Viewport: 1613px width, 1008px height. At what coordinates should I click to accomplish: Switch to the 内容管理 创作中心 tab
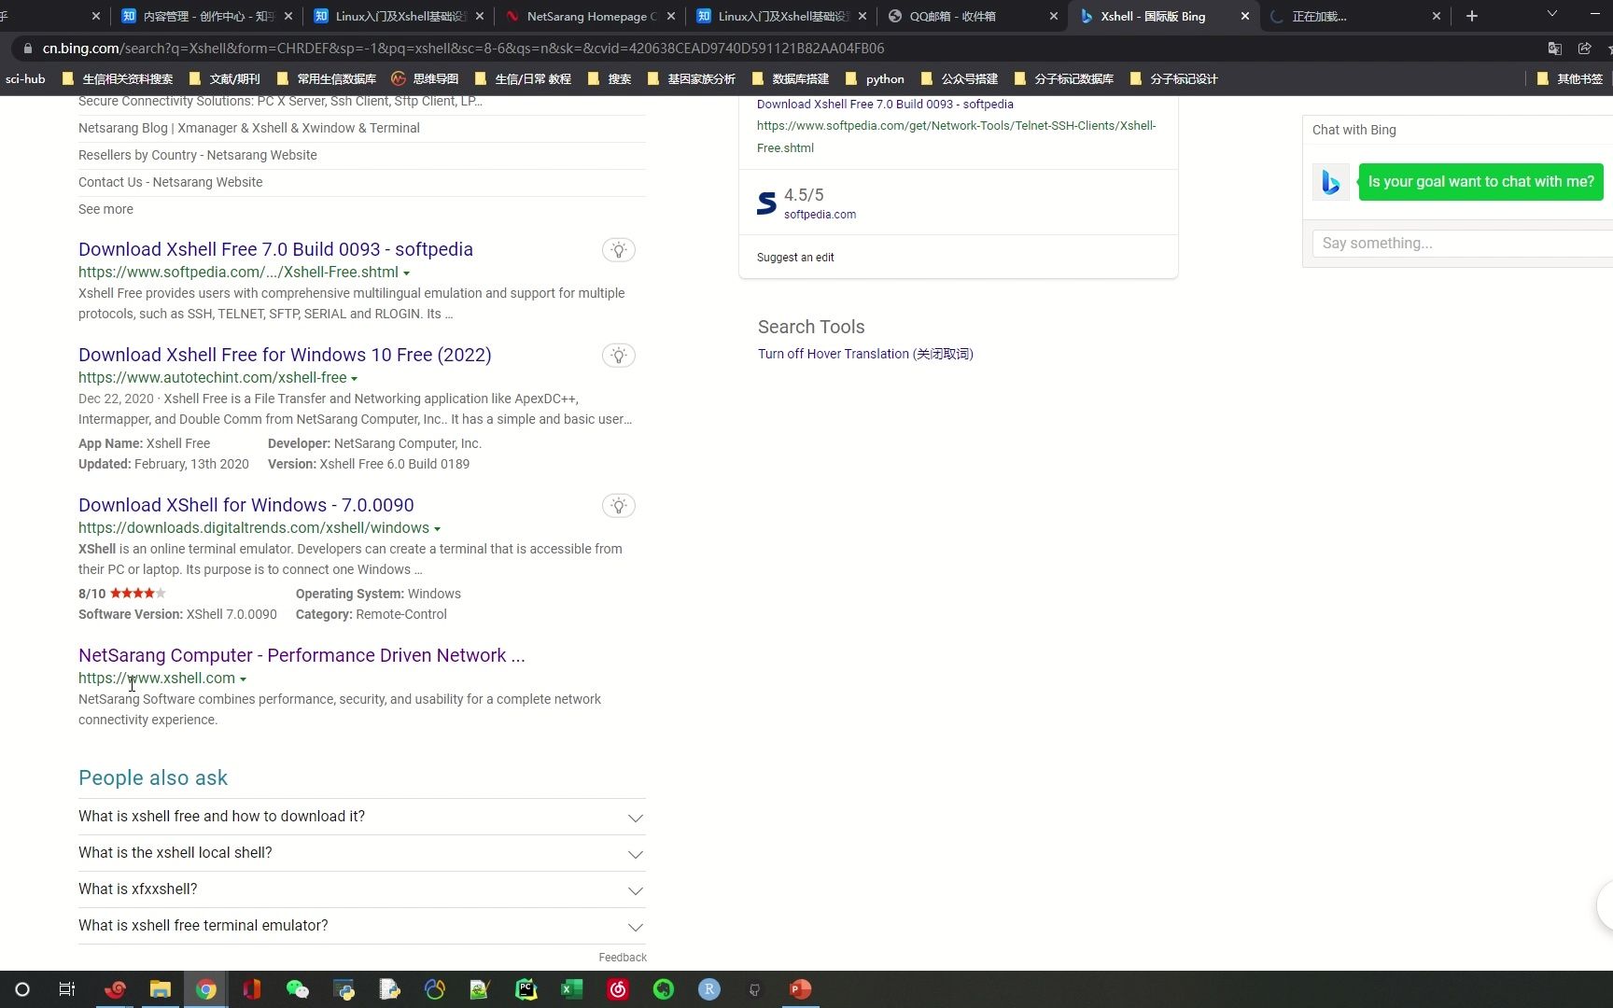coord(207,16)
